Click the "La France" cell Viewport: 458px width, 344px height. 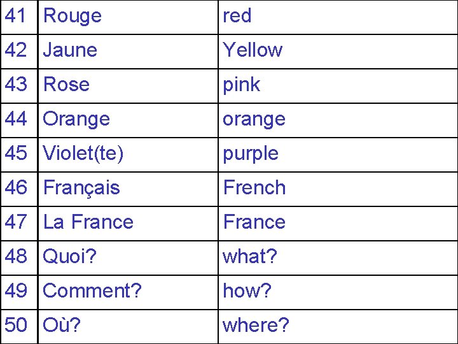(88, 222)
